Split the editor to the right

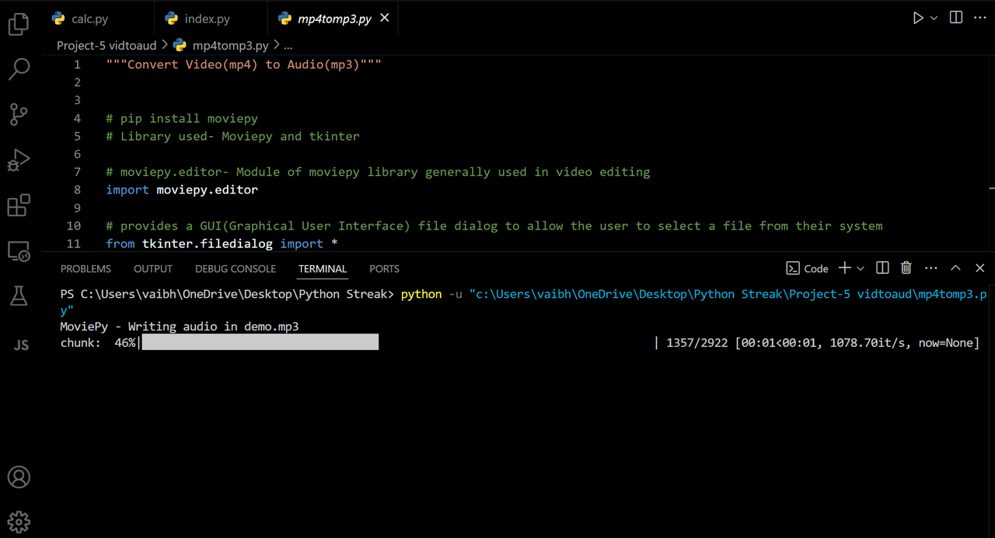point(956,18)
